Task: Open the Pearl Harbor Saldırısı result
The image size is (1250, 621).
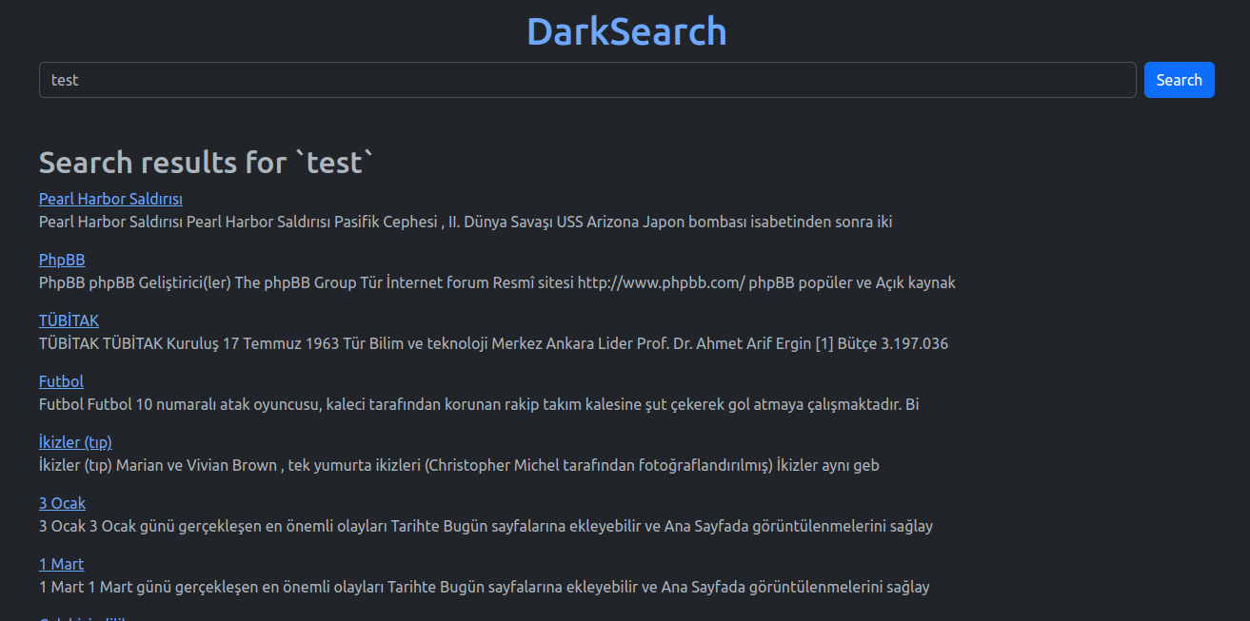Action: point(110,199)
